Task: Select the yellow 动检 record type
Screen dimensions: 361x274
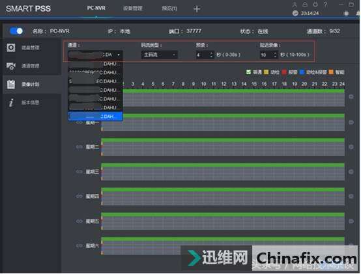Action: pyautogui.click(x=266, y=72)
